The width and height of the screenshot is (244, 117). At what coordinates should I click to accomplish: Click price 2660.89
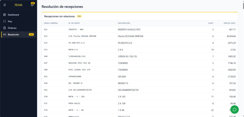[232, 70]
